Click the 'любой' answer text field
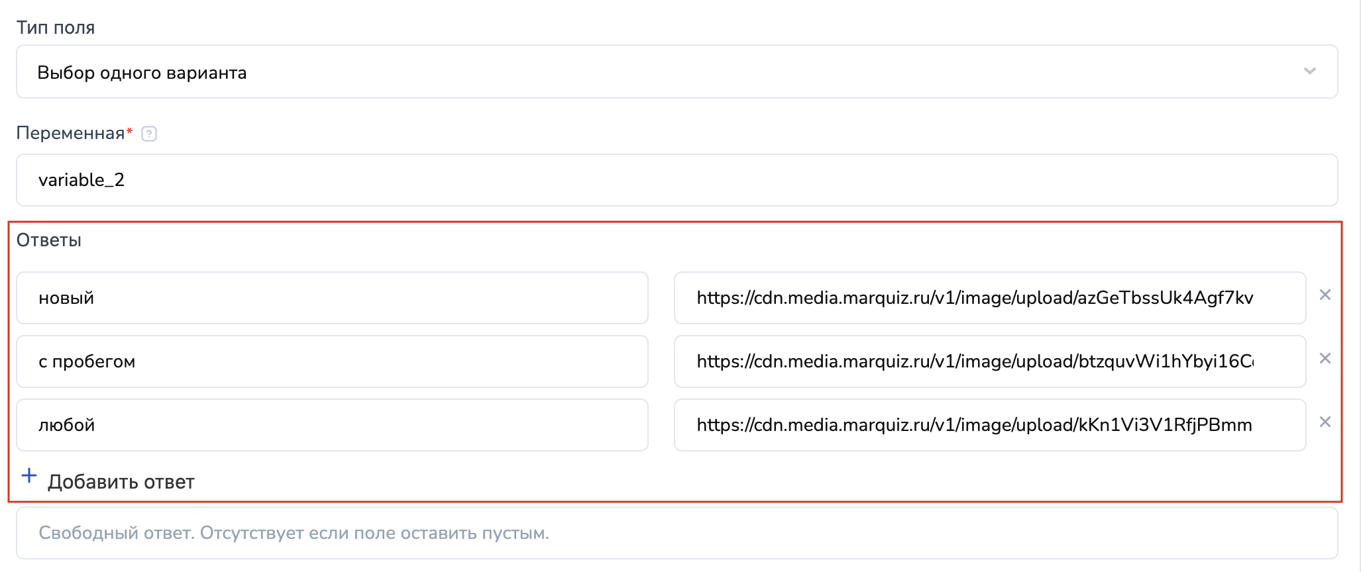 331,425
